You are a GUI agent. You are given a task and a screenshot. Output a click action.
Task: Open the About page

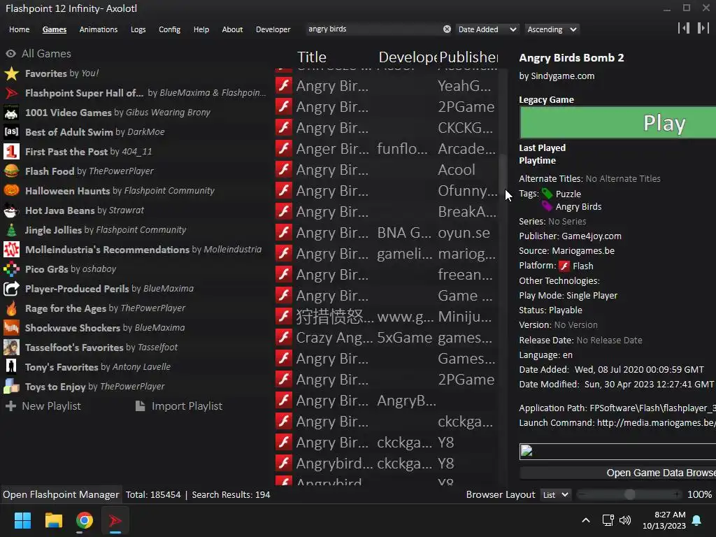232,29
